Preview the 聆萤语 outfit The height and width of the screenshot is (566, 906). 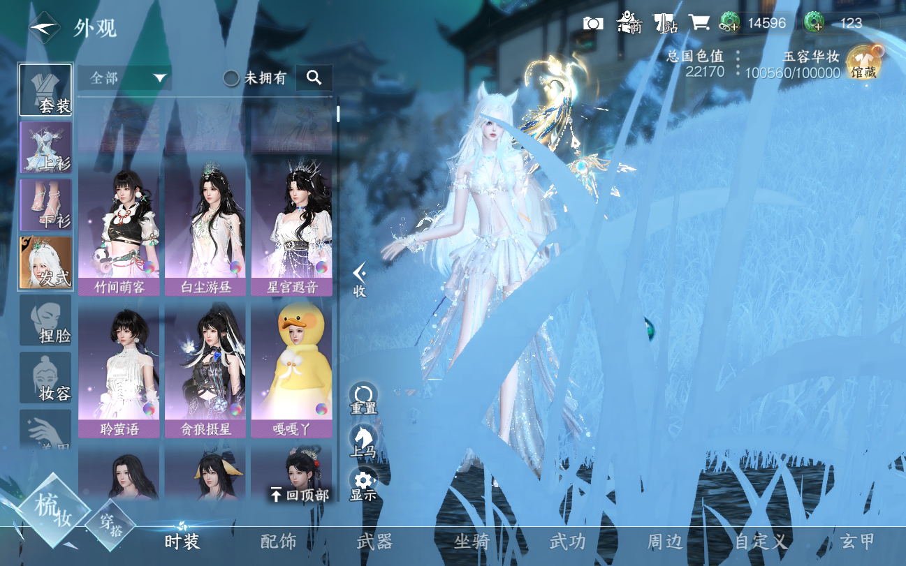[x=119, y=371]
